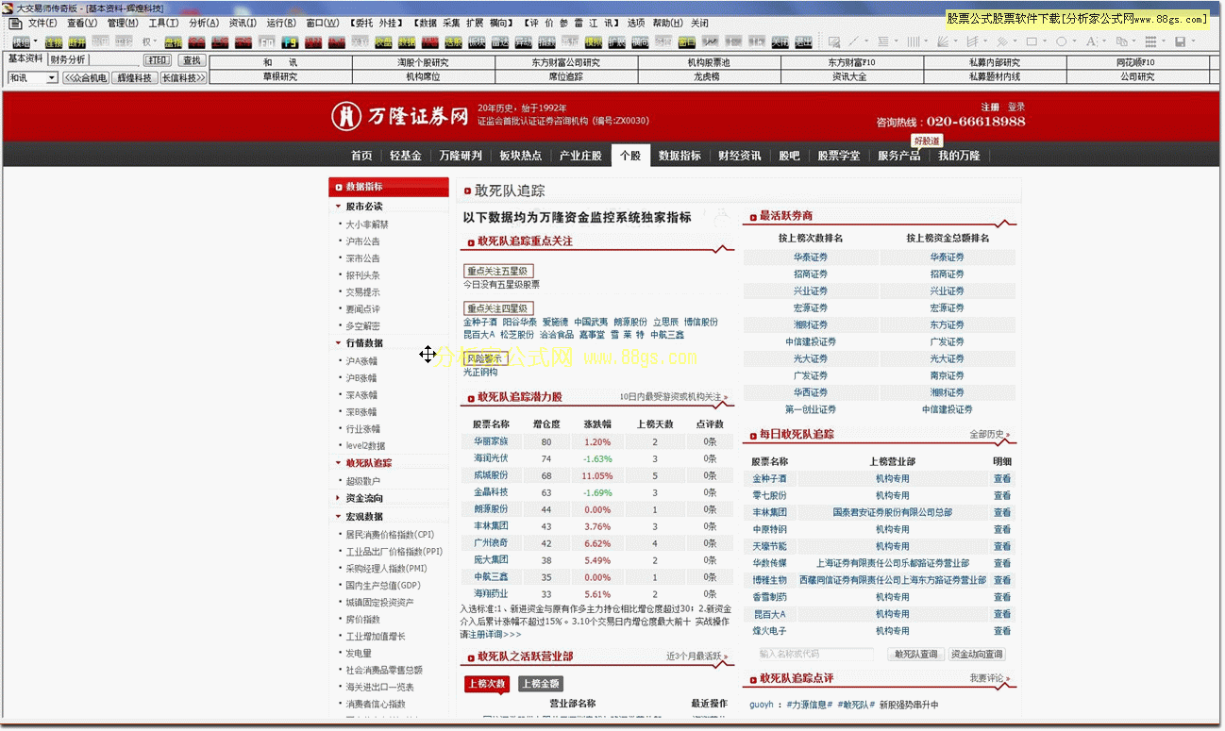The height and width of the screenshot is (731, 1225).
Task: Click the 收盘 toolbar icon
Action: click(382, 42)
